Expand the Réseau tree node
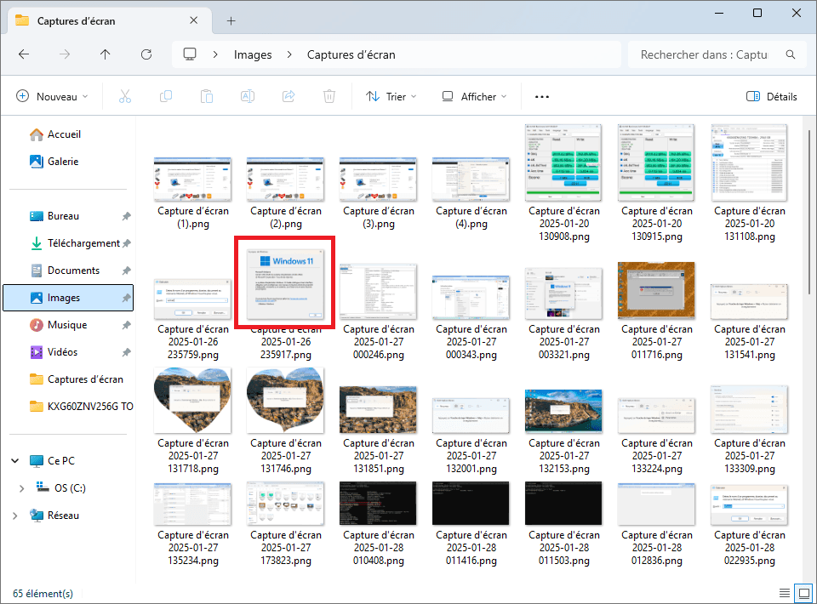The width and height of the screenshot is (817, 604). point(15,516)
